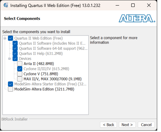Click the installer globe icon in title bar
Image resolution: width=161 pixels, height=132 pixels.
tap(6, 5)
